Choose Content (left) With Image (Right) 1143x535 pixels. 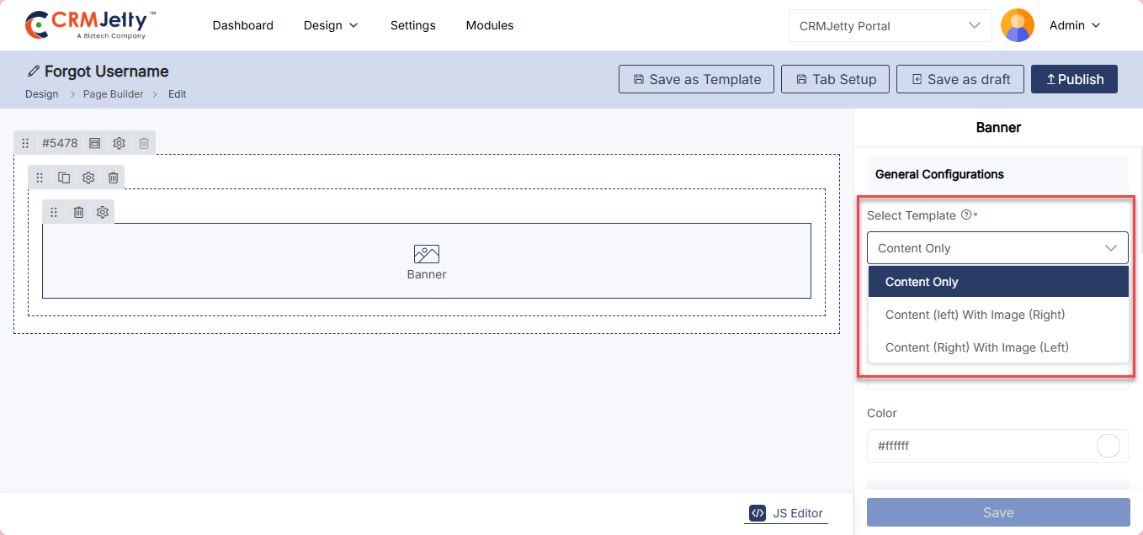[975, 315]
